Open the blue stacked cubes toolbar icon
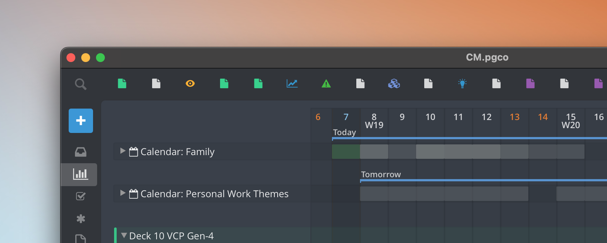The height and width of the screenshot is (243, 607). point(394,83)
